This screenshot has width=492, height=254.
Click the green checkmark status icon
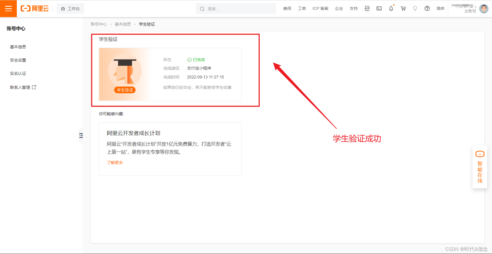189,60
